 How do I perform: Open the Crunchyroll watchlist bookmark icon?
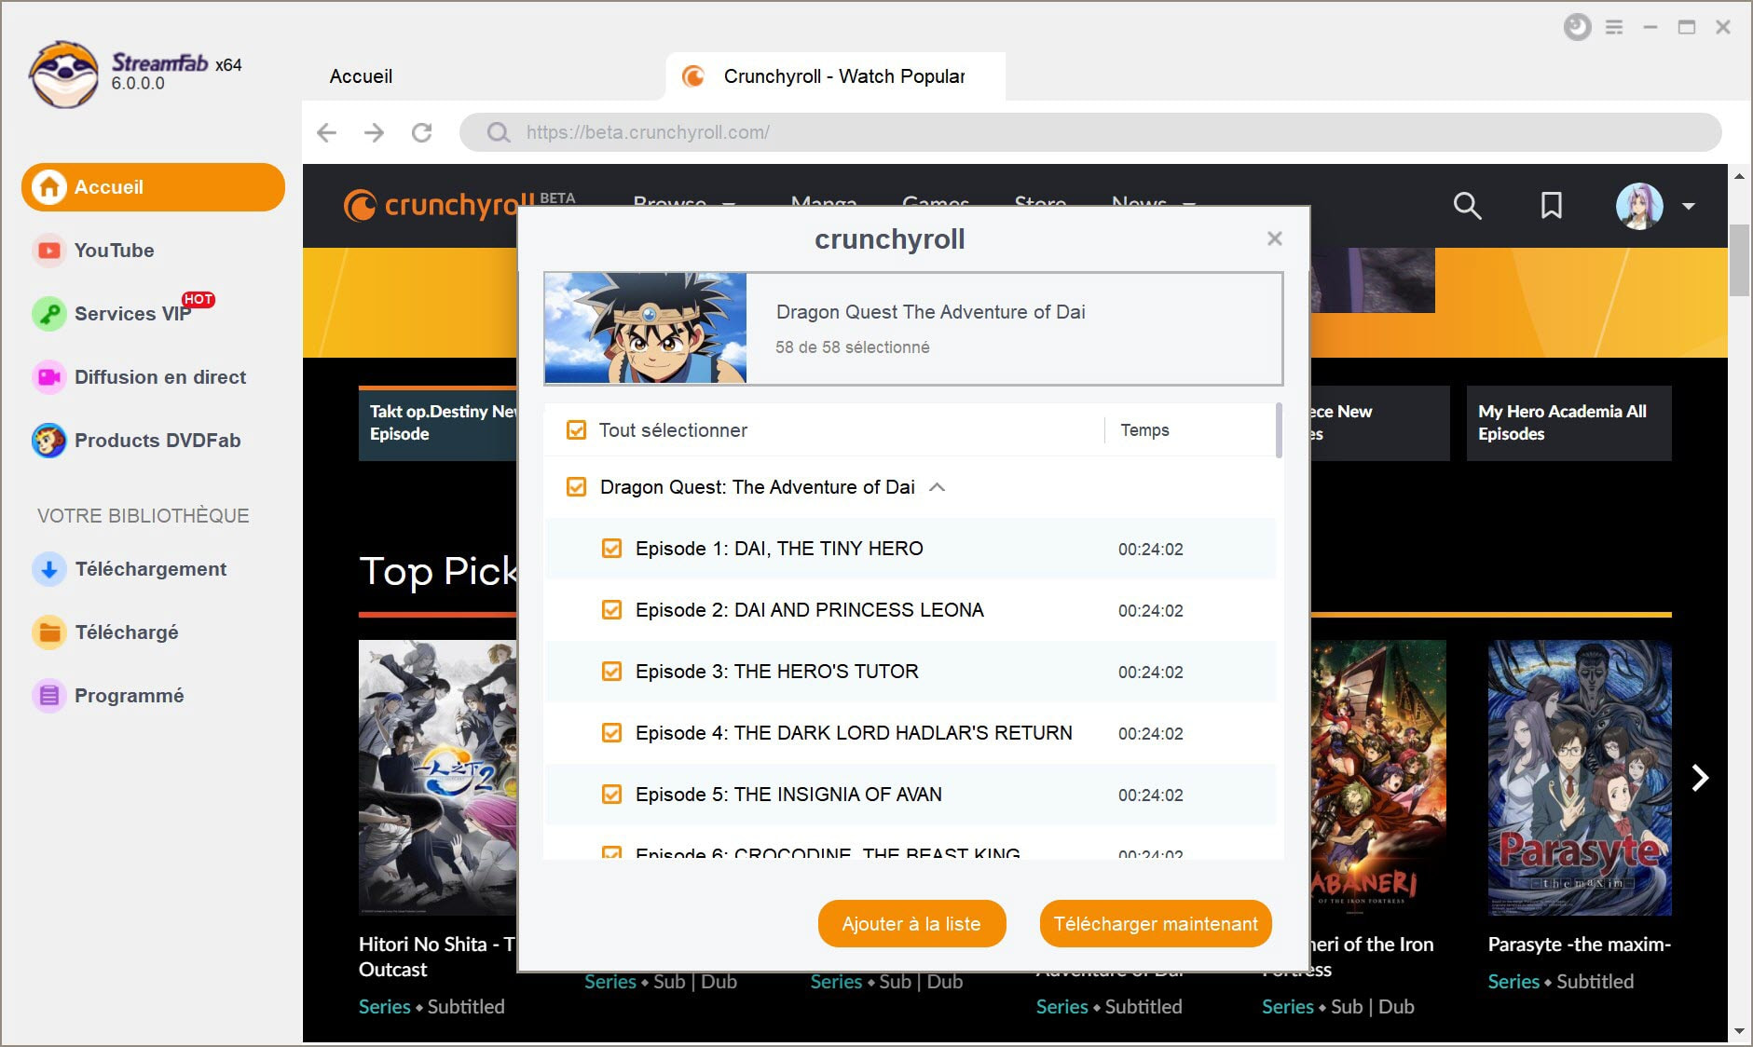[x=1552, y=206]
